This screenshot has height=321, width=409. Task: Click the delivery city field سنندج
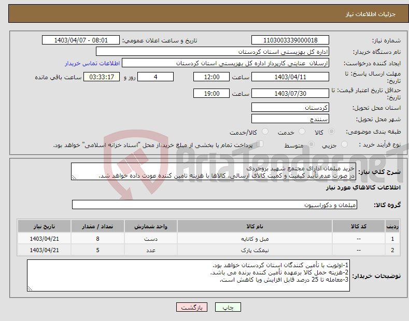click(x=290, y=119)
